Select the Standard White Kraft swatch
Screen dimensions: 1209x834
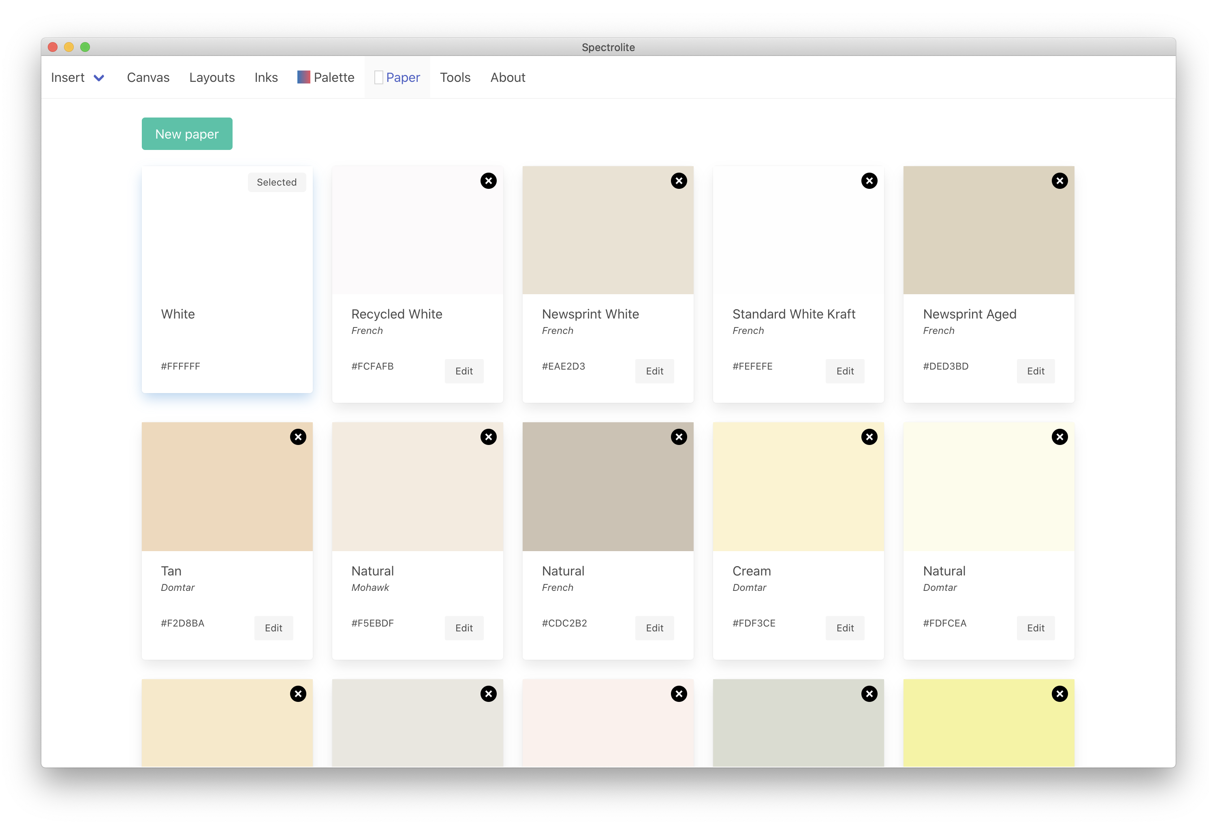(x=798, y=230)
